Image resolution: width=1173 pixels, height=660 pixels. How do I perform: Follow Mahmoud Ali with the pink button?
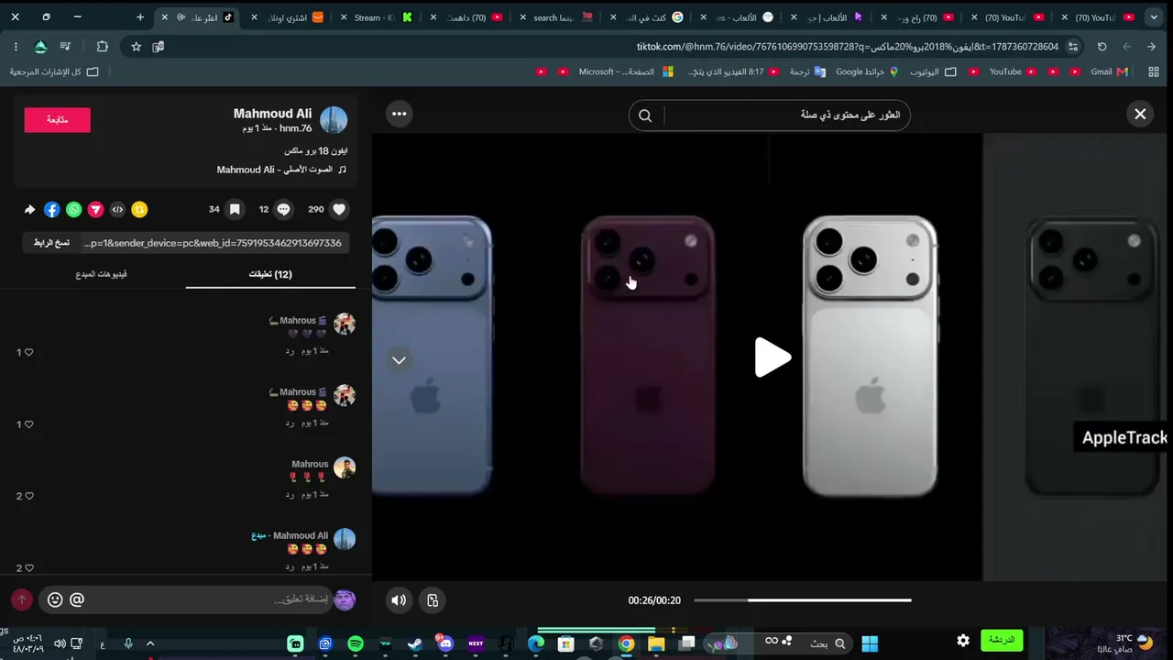pyautogui.click(x=57, y=120)
